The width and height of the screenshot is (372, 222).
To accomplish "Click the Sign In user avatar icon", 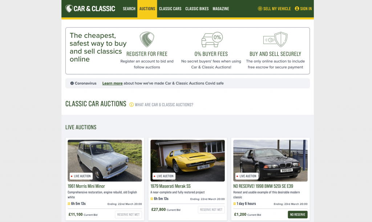I will [x=297, y=9].
